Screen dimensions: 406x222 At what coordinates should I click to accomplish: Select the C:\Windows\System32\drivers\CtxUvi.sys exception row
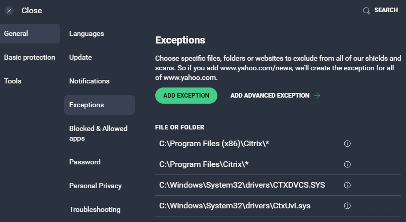[242, 206]
